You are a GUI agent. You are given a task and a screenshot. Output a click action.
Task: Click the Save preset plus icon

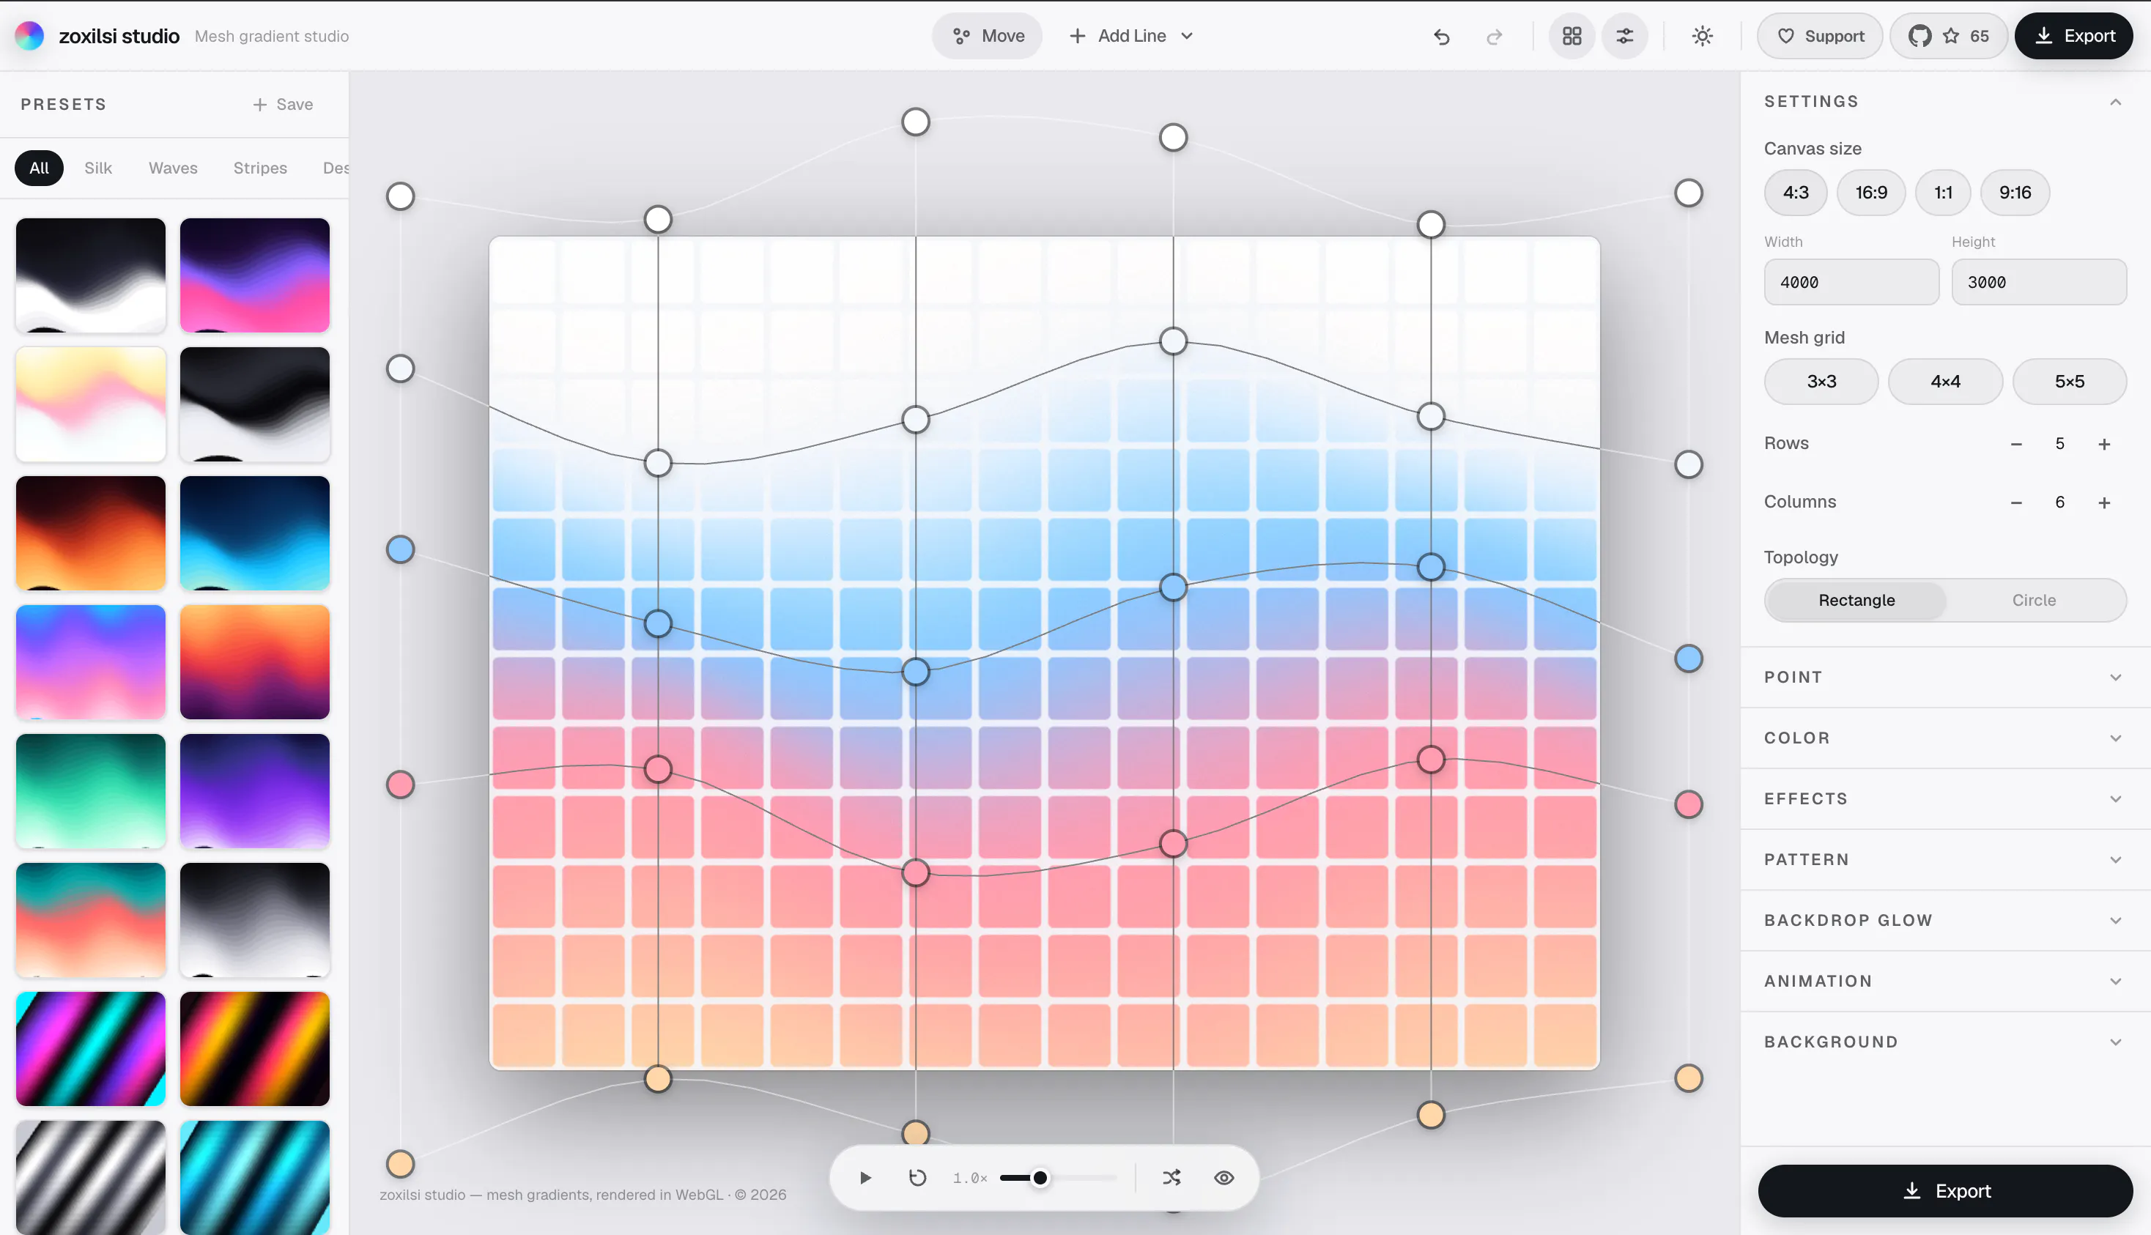[259, 104]
